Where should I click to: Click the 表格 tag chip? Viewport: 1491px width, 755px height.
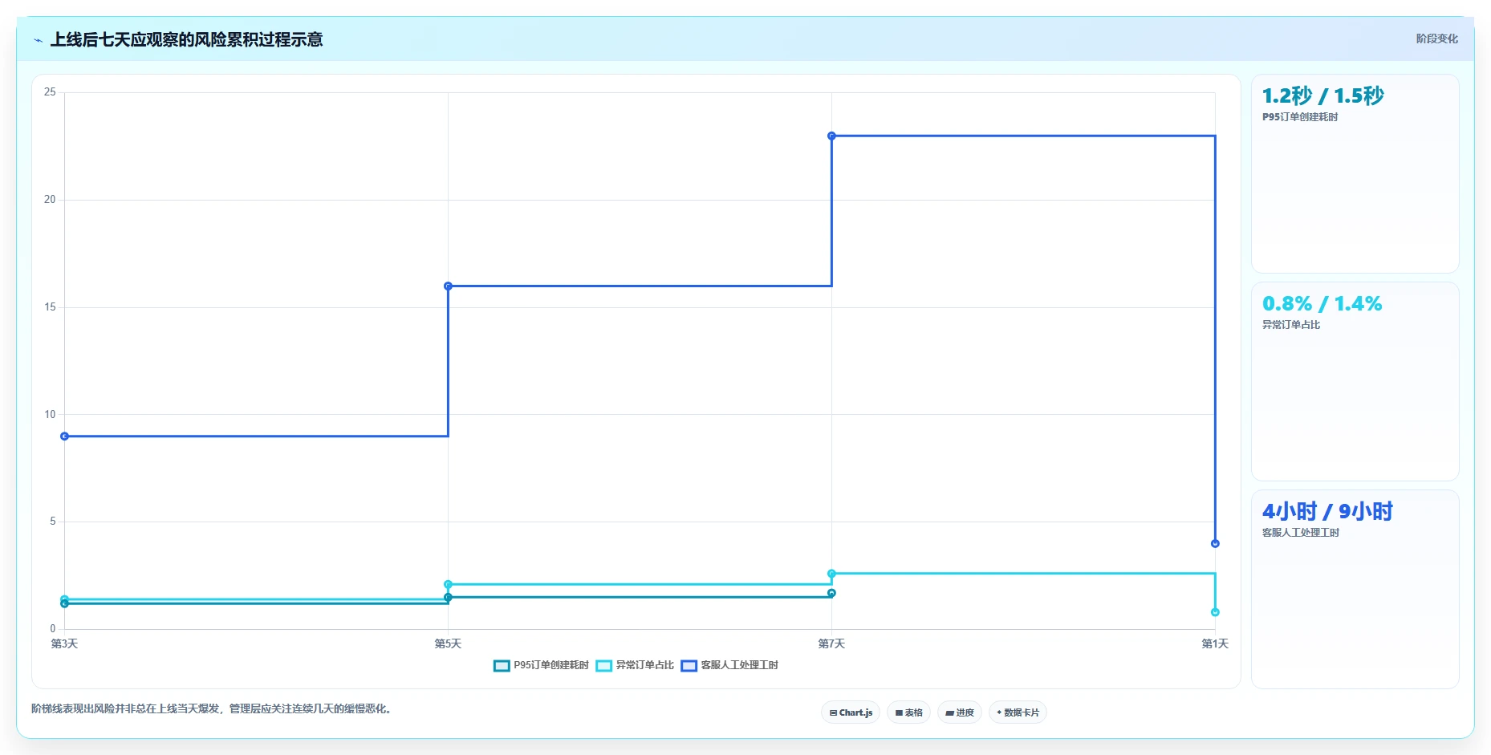click(908, 712)
